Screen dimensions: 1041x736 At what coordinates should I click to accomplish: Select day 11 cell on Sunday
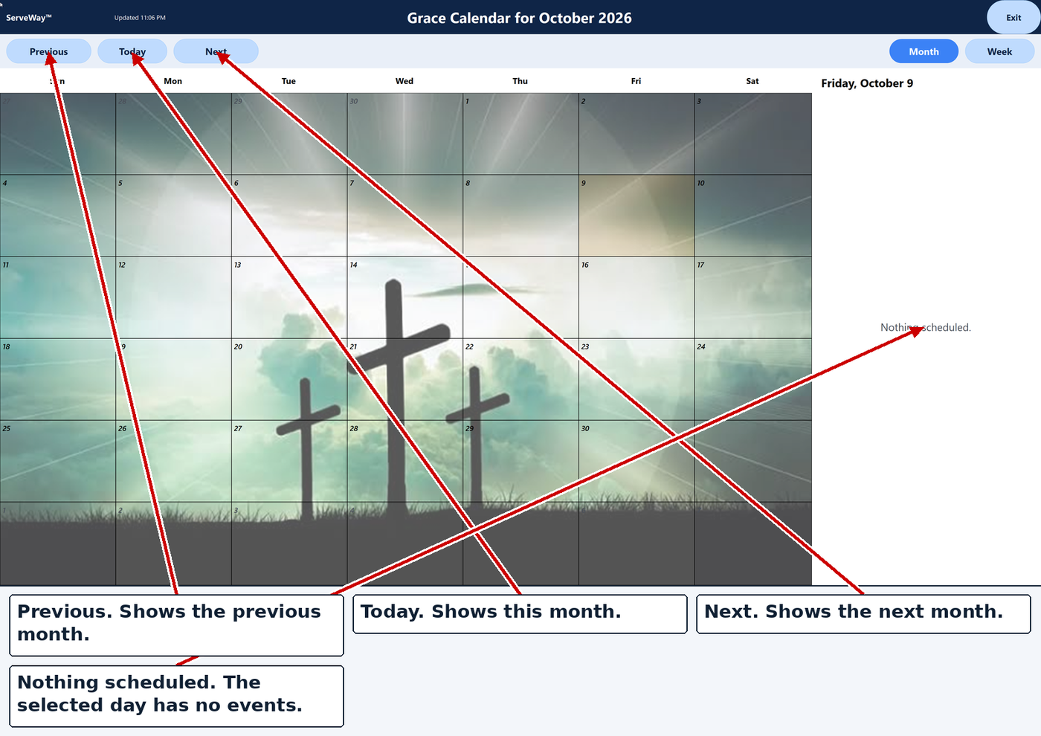(x=58, y=297)
